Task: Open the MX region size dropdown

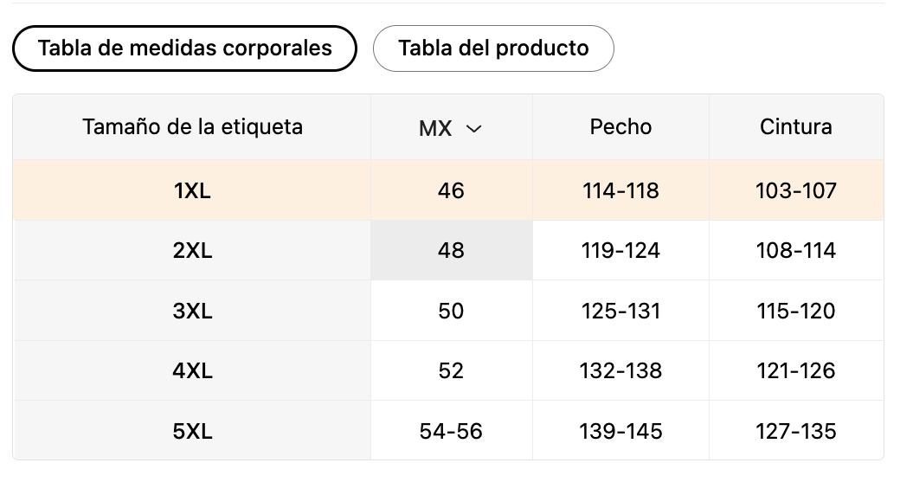Action: point(450,128)
